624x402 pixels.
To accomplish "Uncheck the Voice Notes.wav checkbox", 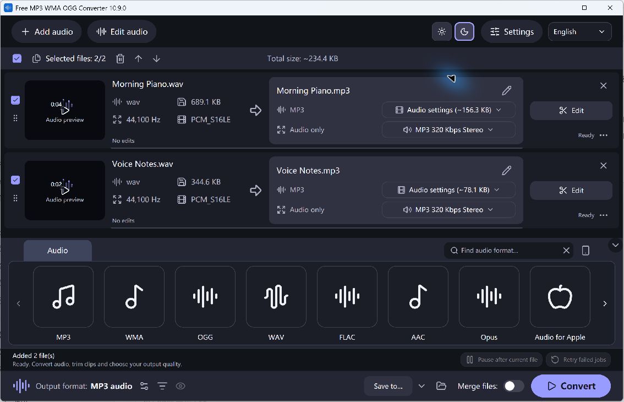I will coord(15,180).
